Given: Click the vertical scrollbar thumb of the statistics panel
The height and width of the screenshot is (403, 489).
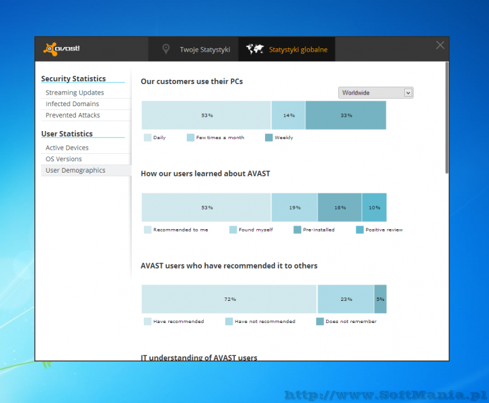Looking at the screenshot, I should [447, 118].
